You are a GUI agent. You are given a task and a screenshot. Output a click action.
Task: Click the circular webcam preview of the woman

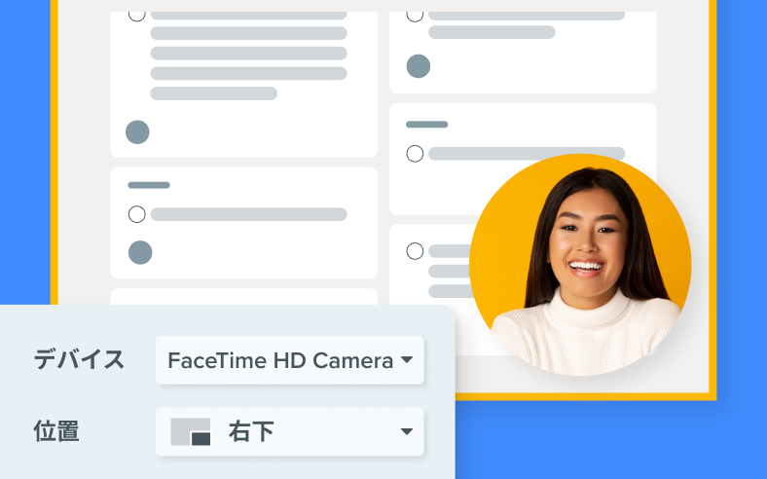pyautogui.click(x=580, y=265)
